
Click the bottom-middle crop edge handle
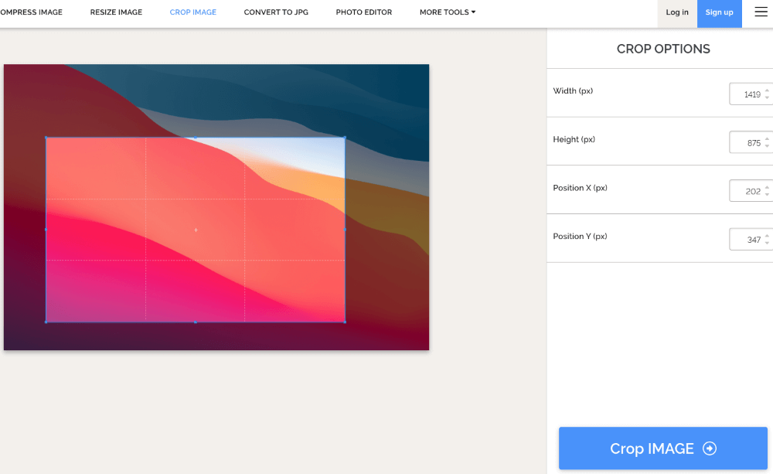[196, 322]
